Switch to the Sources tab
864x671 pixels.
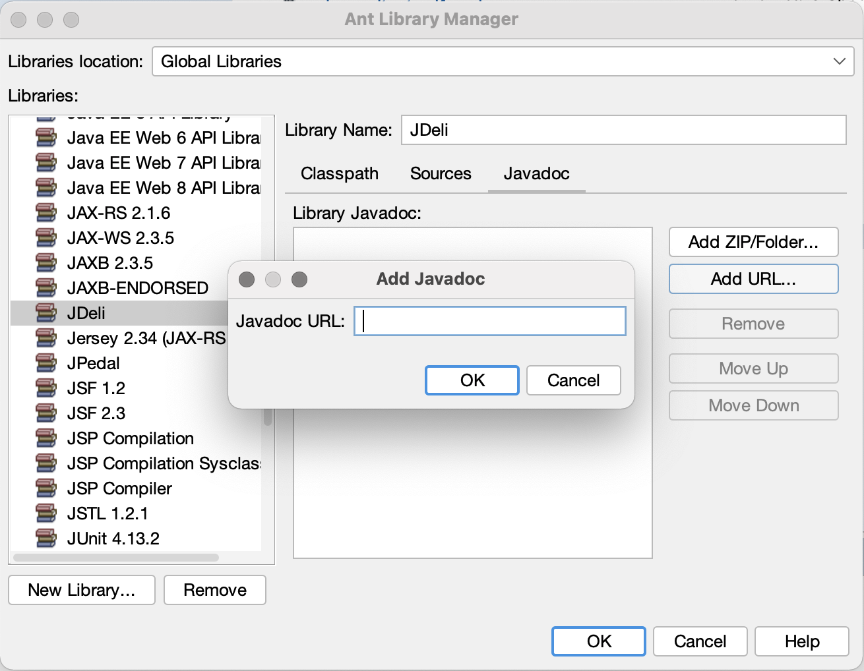440,173
